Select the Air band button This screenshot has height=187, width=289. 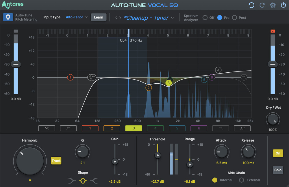(x=242, y=128)
